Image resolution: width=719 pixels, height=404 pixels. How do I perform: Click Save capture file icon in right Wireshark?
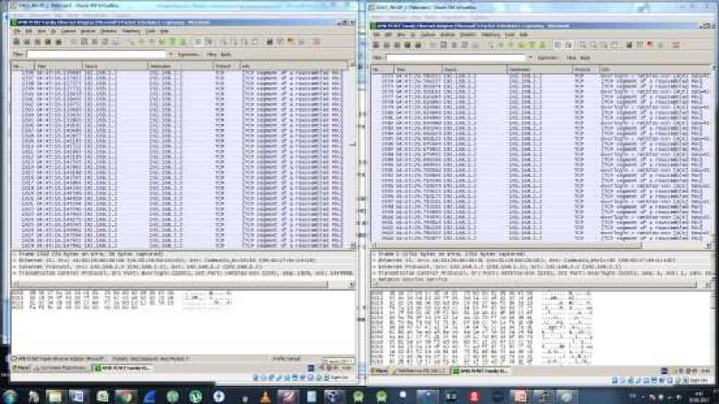[x=444, y=46]
